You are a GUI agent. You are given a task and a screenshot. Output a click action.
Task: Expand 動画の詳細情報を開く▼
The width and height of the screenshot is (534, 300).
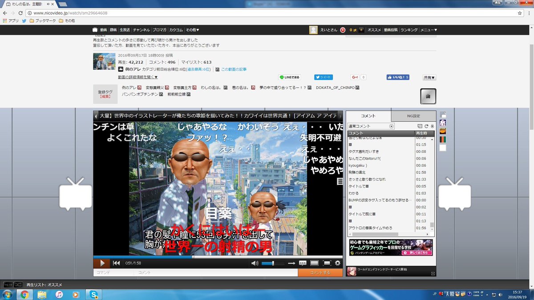tap(138, 77)
